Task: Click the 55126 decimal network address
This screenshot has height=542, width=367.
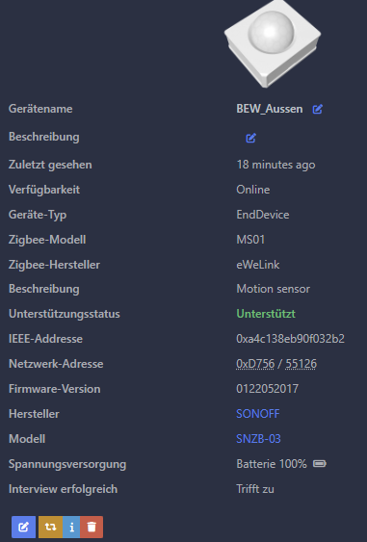Action: click(301, 364)
